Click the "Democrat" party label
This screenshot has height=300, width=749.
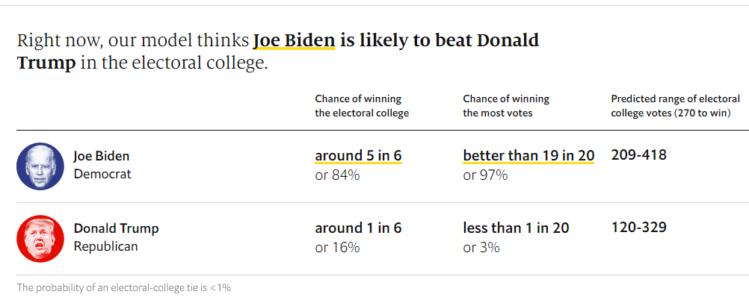pyautogui.click(x=102, y=174)
